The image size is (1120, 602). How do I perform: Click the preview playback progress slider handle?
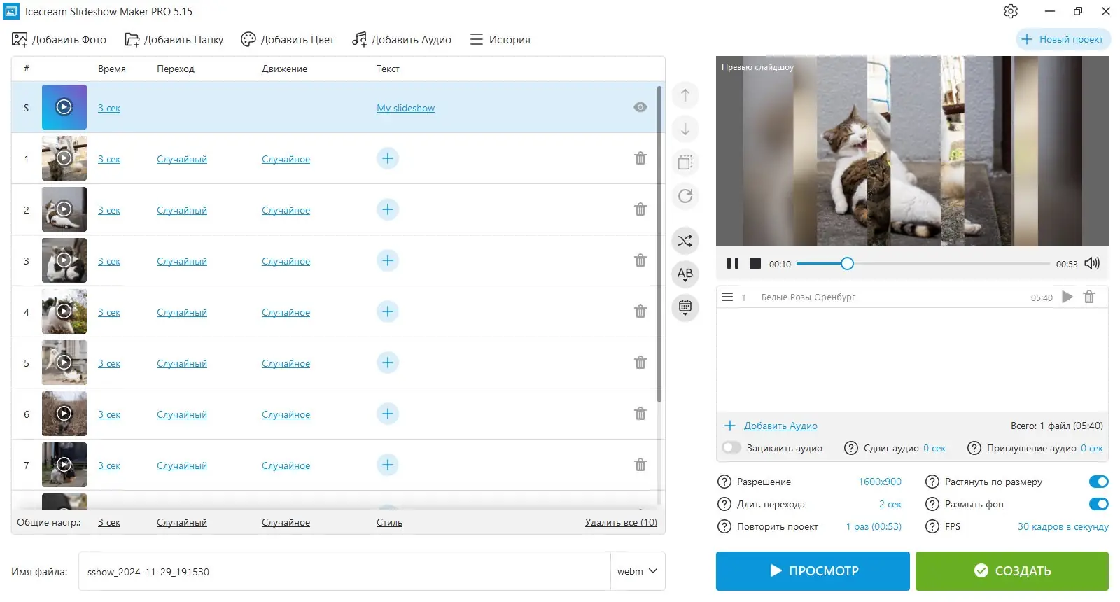click(x=847, y=264)
